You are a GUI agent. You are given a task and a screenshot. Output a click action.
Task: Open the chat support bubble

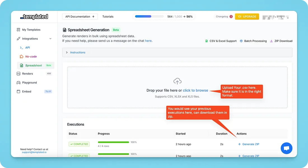[x=286, y=148]
